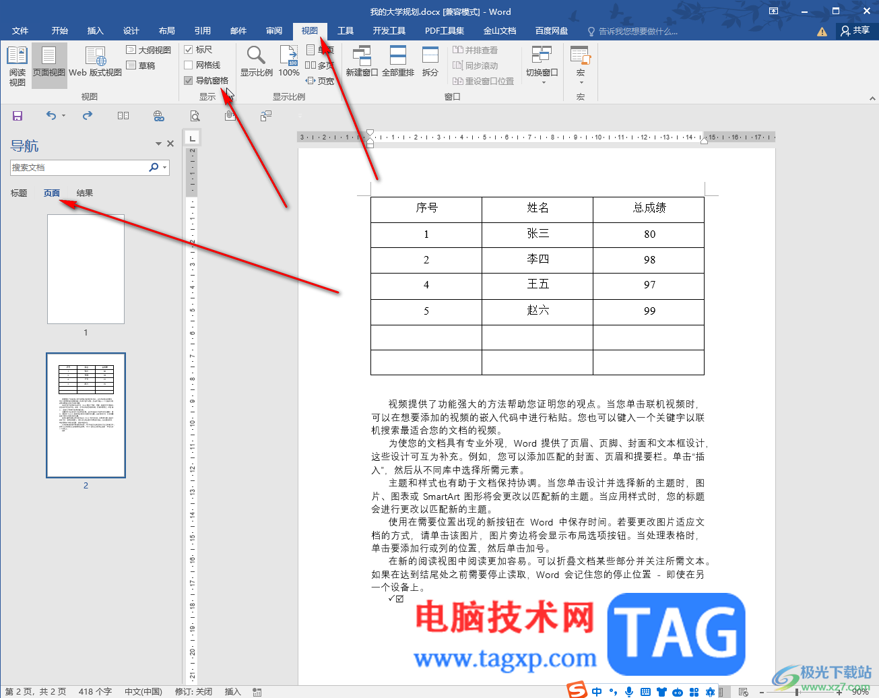Set zoom to 100%
This screenshot has width=879, height=698.
click(x=289, y=62)
